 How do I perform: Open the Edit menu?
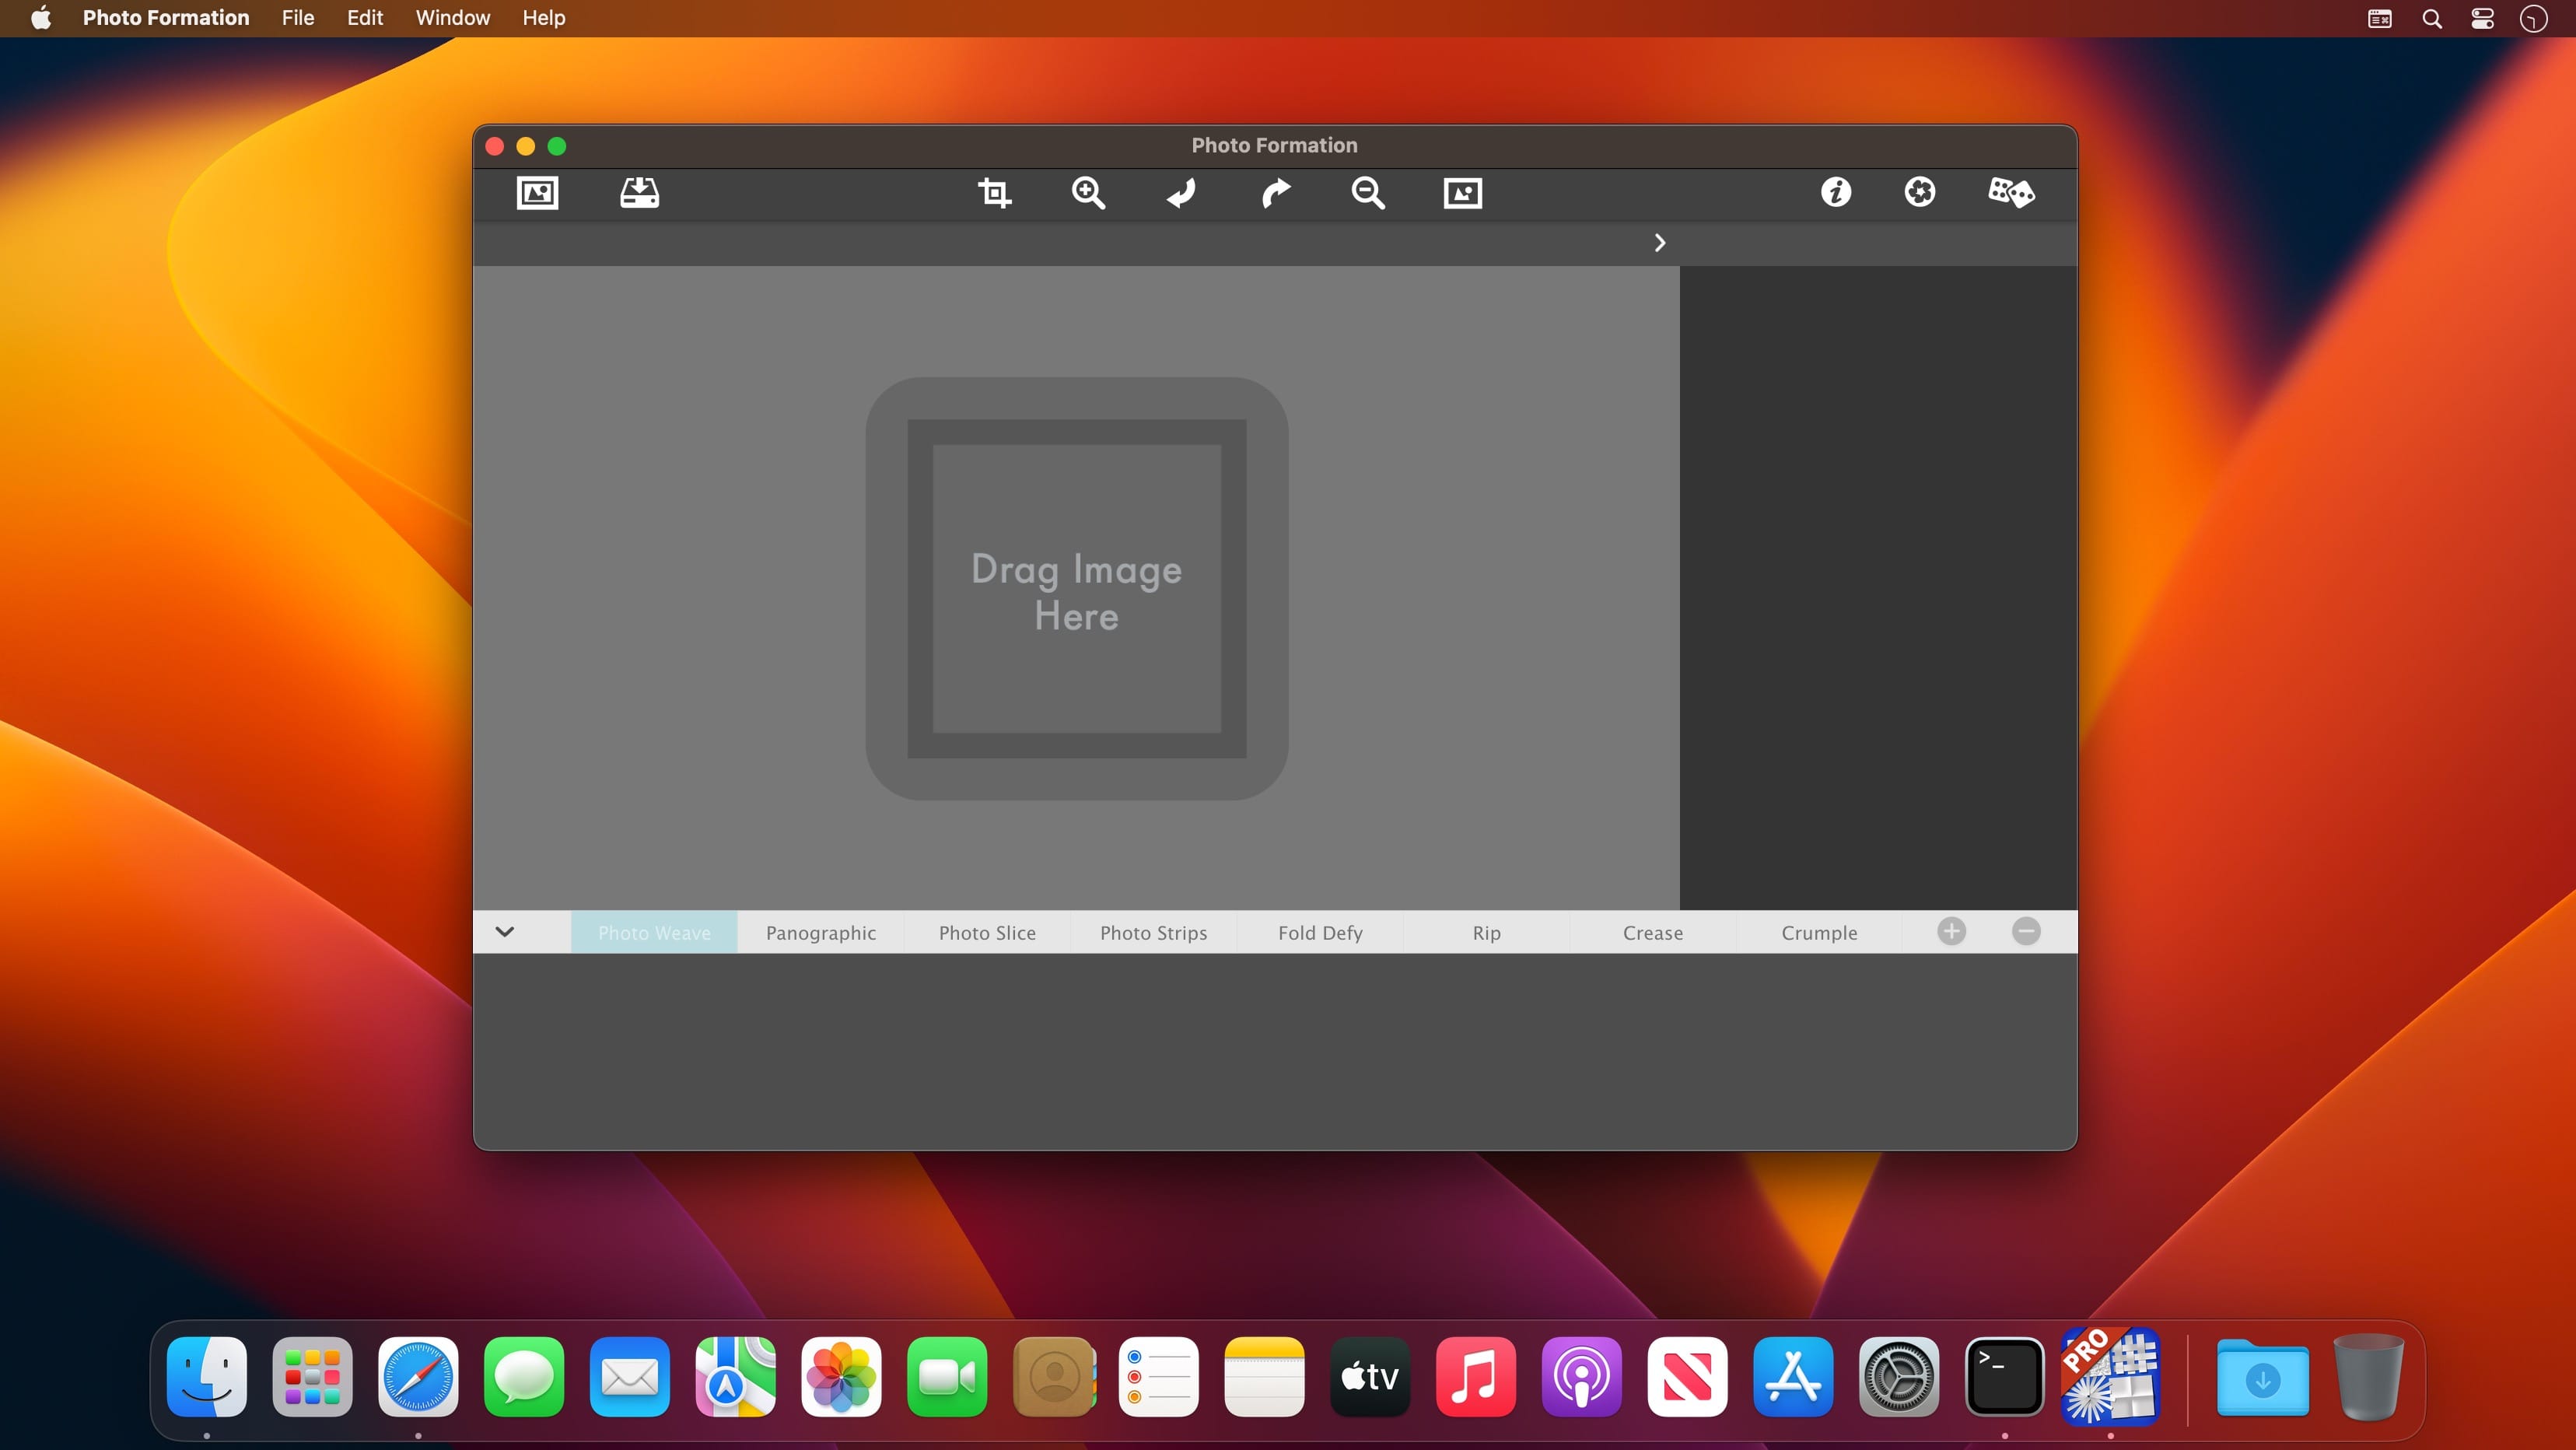tap(365, 18)
